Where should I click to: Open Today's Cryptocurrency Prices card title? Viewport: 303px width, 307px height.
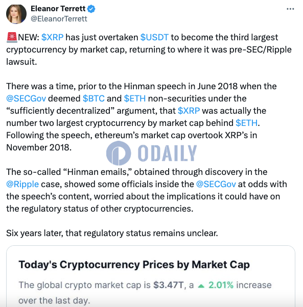point(134,265)
